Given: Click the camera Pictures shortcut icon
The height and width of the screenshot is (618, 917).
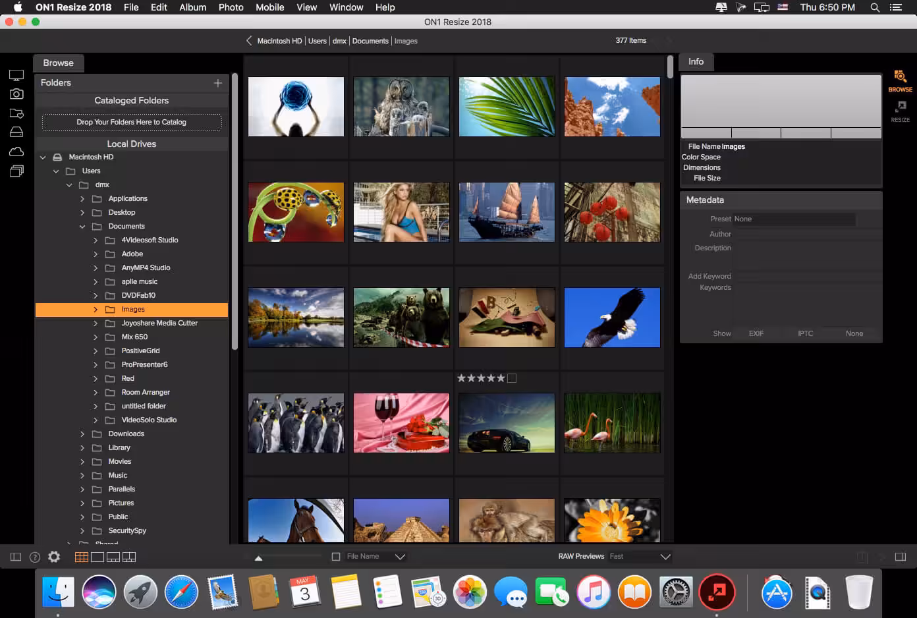Looking at the screenshot, I should tap(16, 94).
